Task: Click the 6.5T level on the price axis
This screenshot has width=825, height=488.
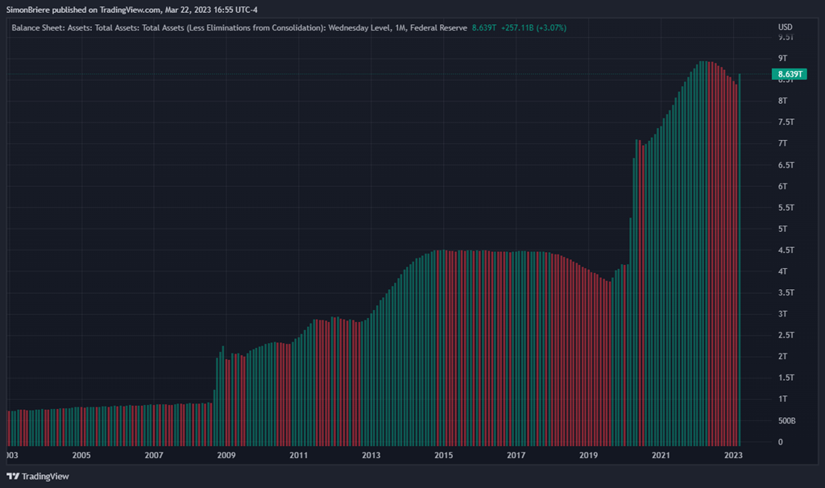Action: pyautogui.click(x=785, y=164)
